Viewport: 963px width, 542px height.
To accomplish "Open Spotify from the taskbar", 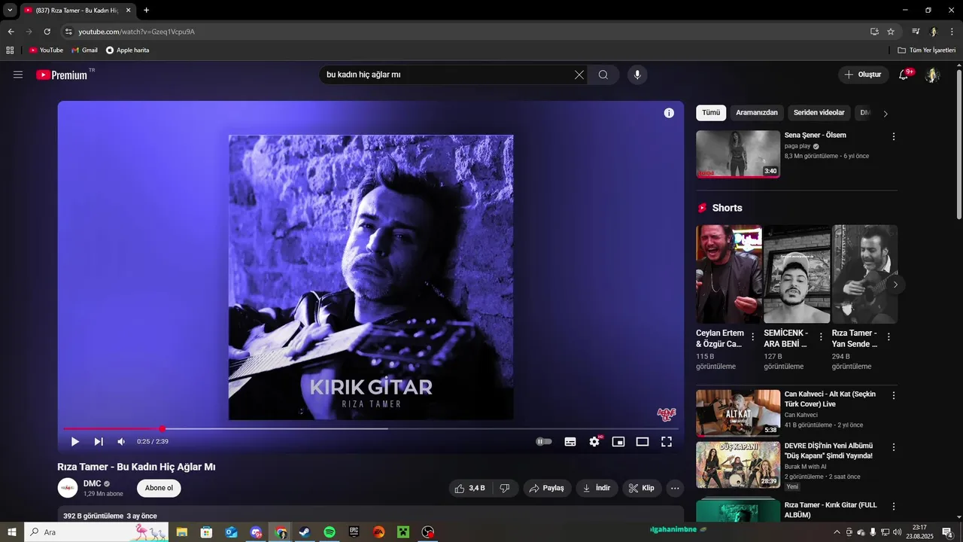I will coord(330,532).
